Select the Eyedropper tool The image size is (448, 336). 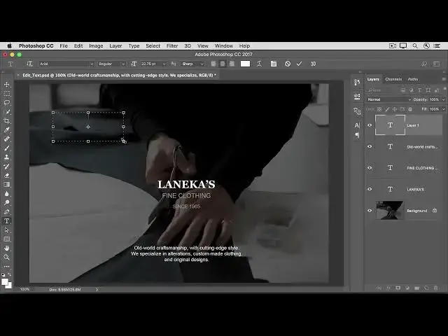[x=7, y=130]
